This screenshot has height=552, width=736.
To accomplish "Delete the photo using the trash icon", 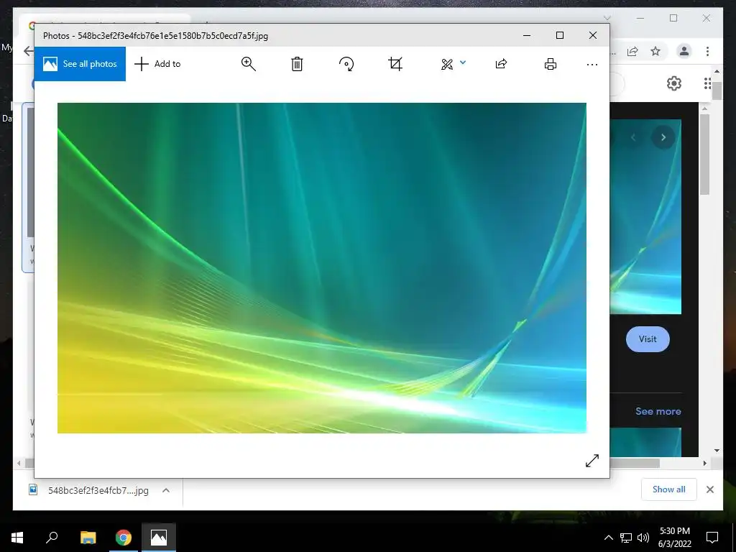I will coord(297,64).
